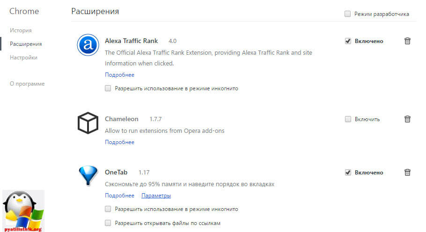Click the Alexa Traffic Rank extension icon
This screenshot has height=232, width=426.
point(87,45)
